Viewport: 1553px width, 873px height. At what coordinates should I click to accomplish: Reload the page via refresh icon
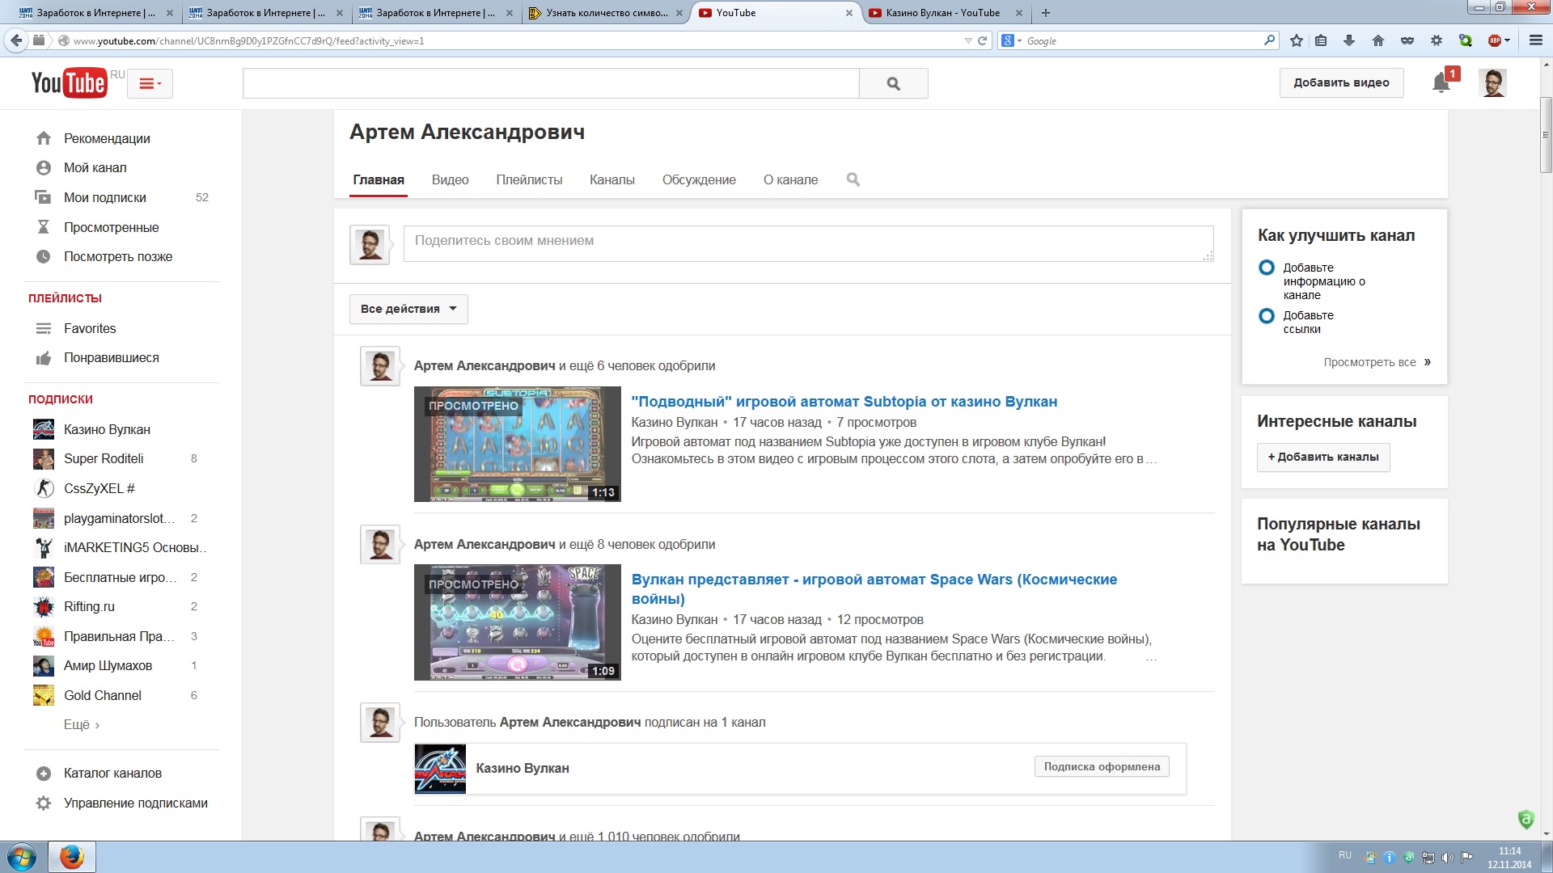tap(982, 40)
